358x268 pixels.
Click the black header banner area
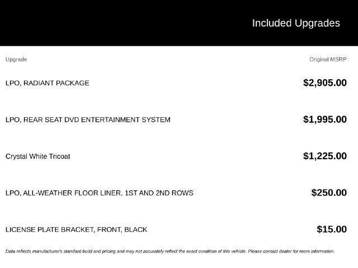tap(179, 23)
